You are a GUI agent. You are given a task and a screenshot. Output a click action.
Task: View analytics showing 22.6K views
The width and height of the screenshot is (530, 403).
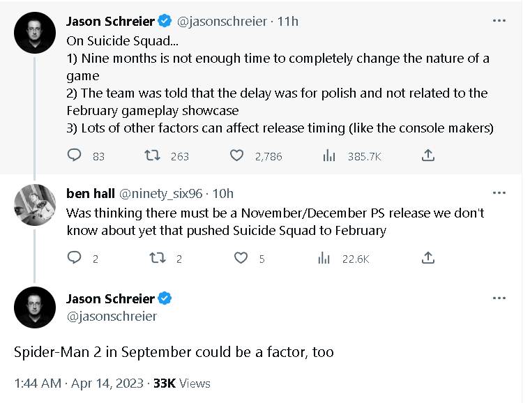pos(325,258)
